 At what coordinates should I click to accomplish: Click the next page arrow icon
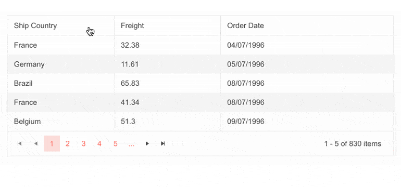147,144
